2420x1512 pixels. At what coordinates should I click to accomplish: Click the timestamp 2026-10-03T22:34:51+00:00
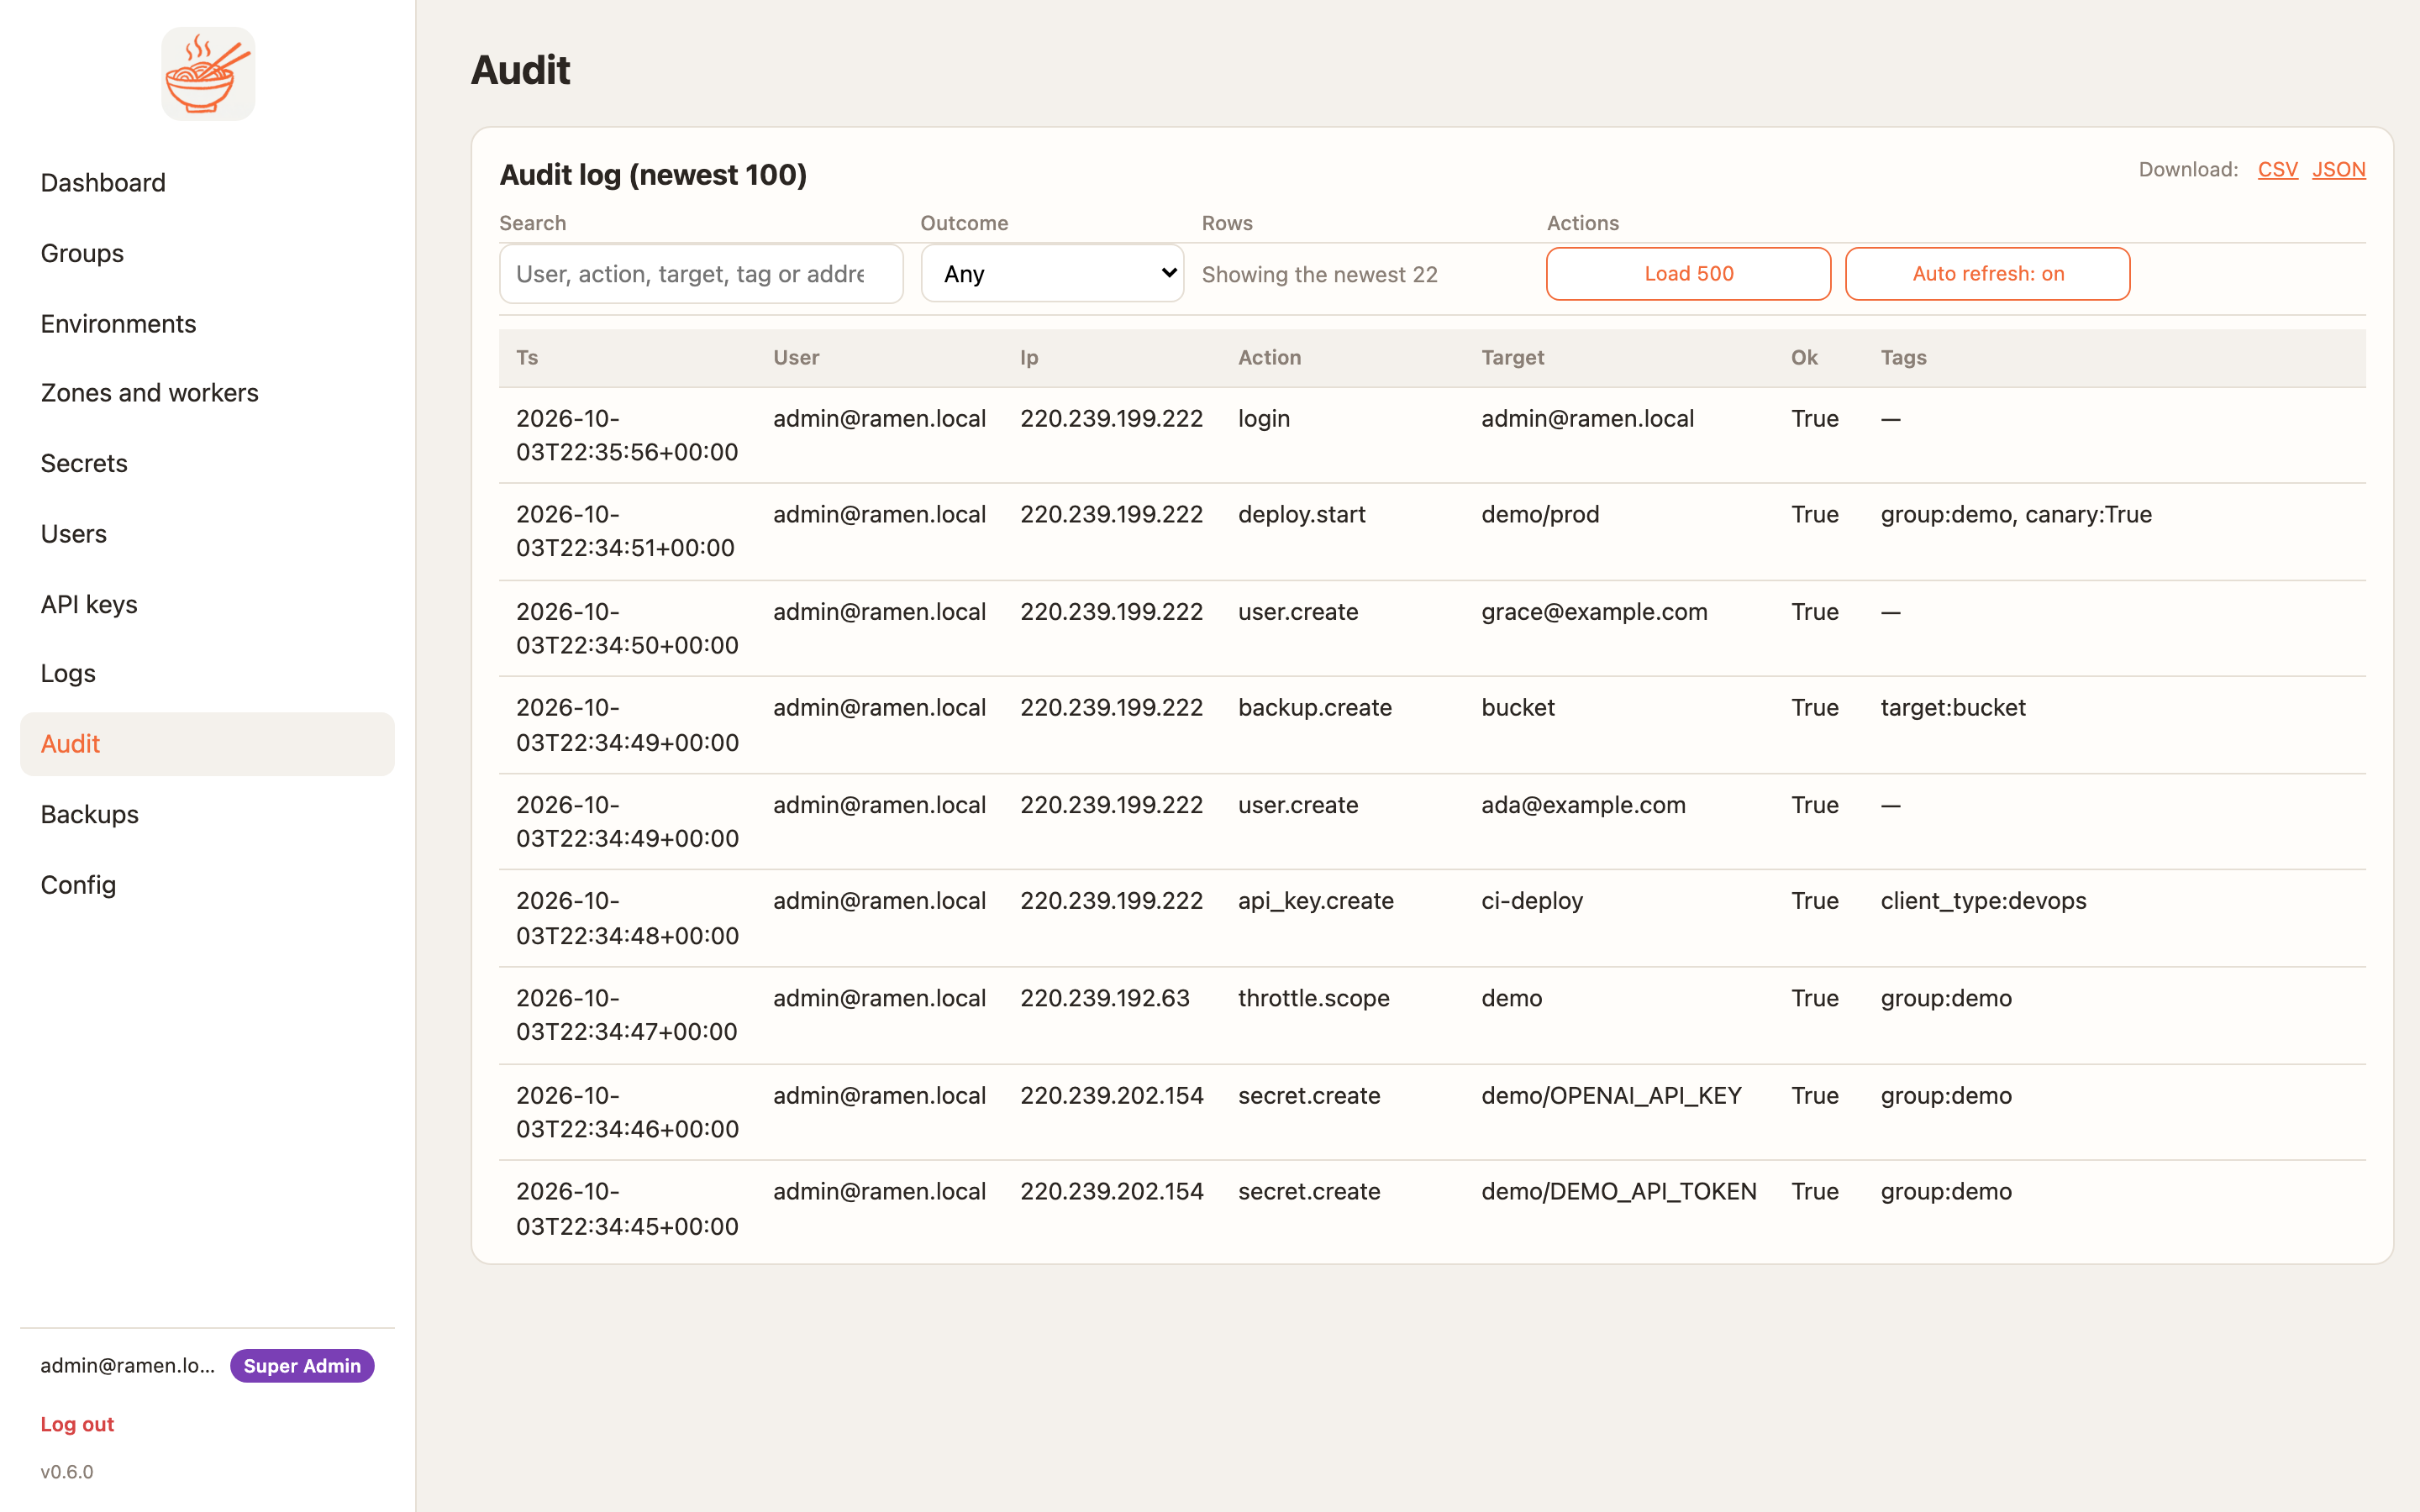click(x=625, y=531)
